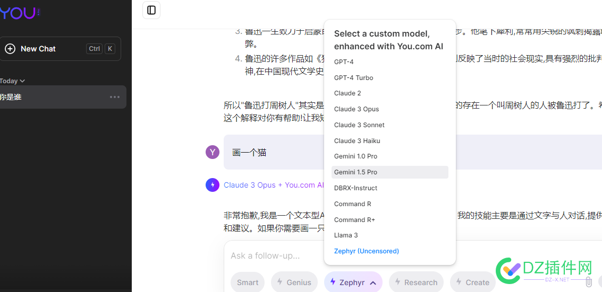Select Claude 2 model
Viewport: 602px width, 292px height.
[389, 93]
